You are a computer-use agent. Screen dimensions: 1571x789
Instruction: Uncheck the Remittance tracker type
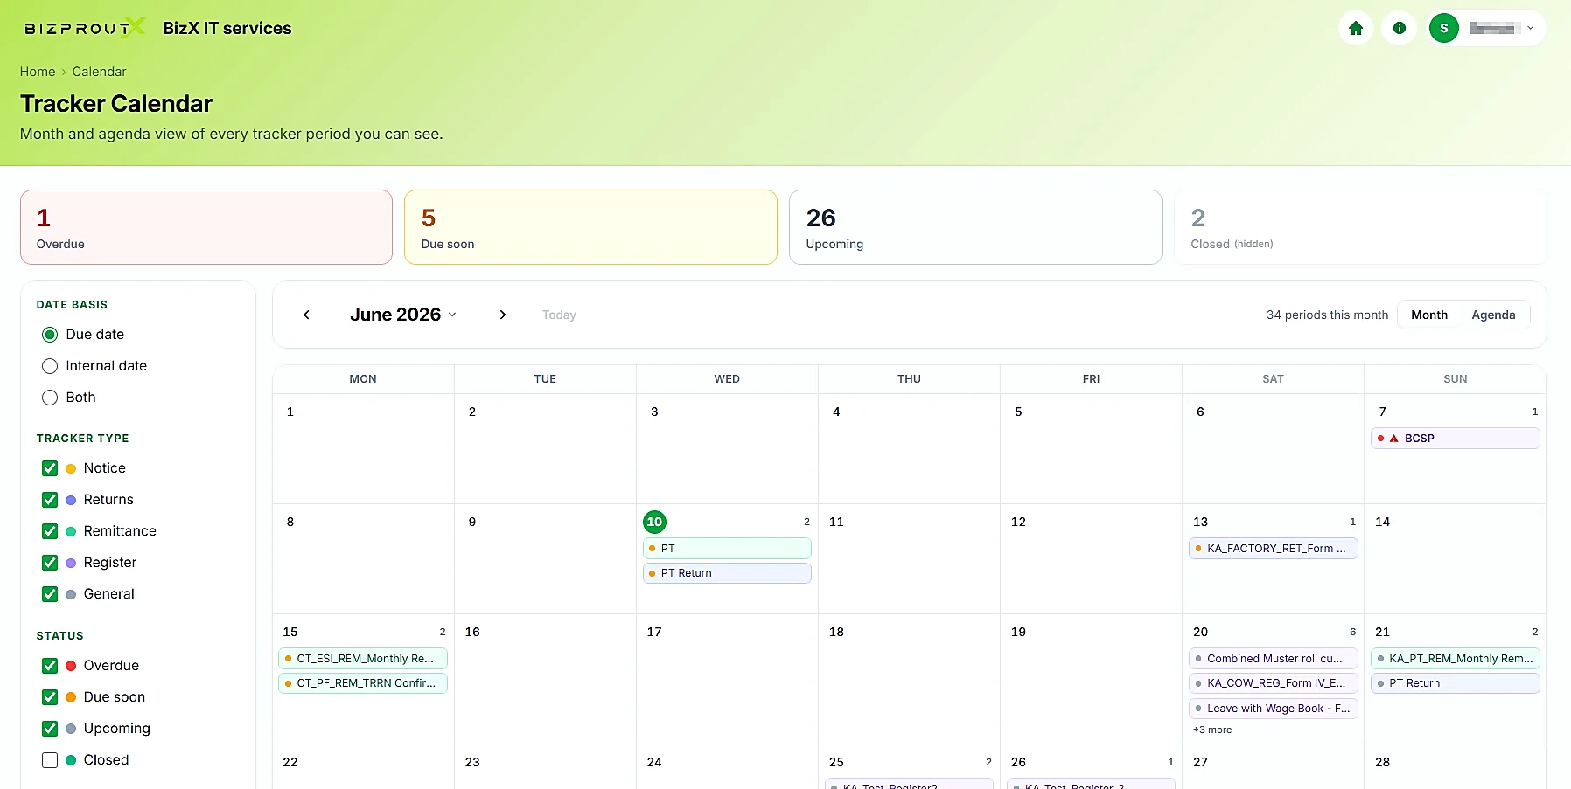(50, 531)
